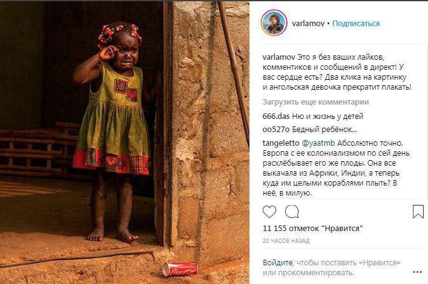Open the varlamov profile avatar
The height and width of the screenshot is (284, 428).
pos(274,23)
